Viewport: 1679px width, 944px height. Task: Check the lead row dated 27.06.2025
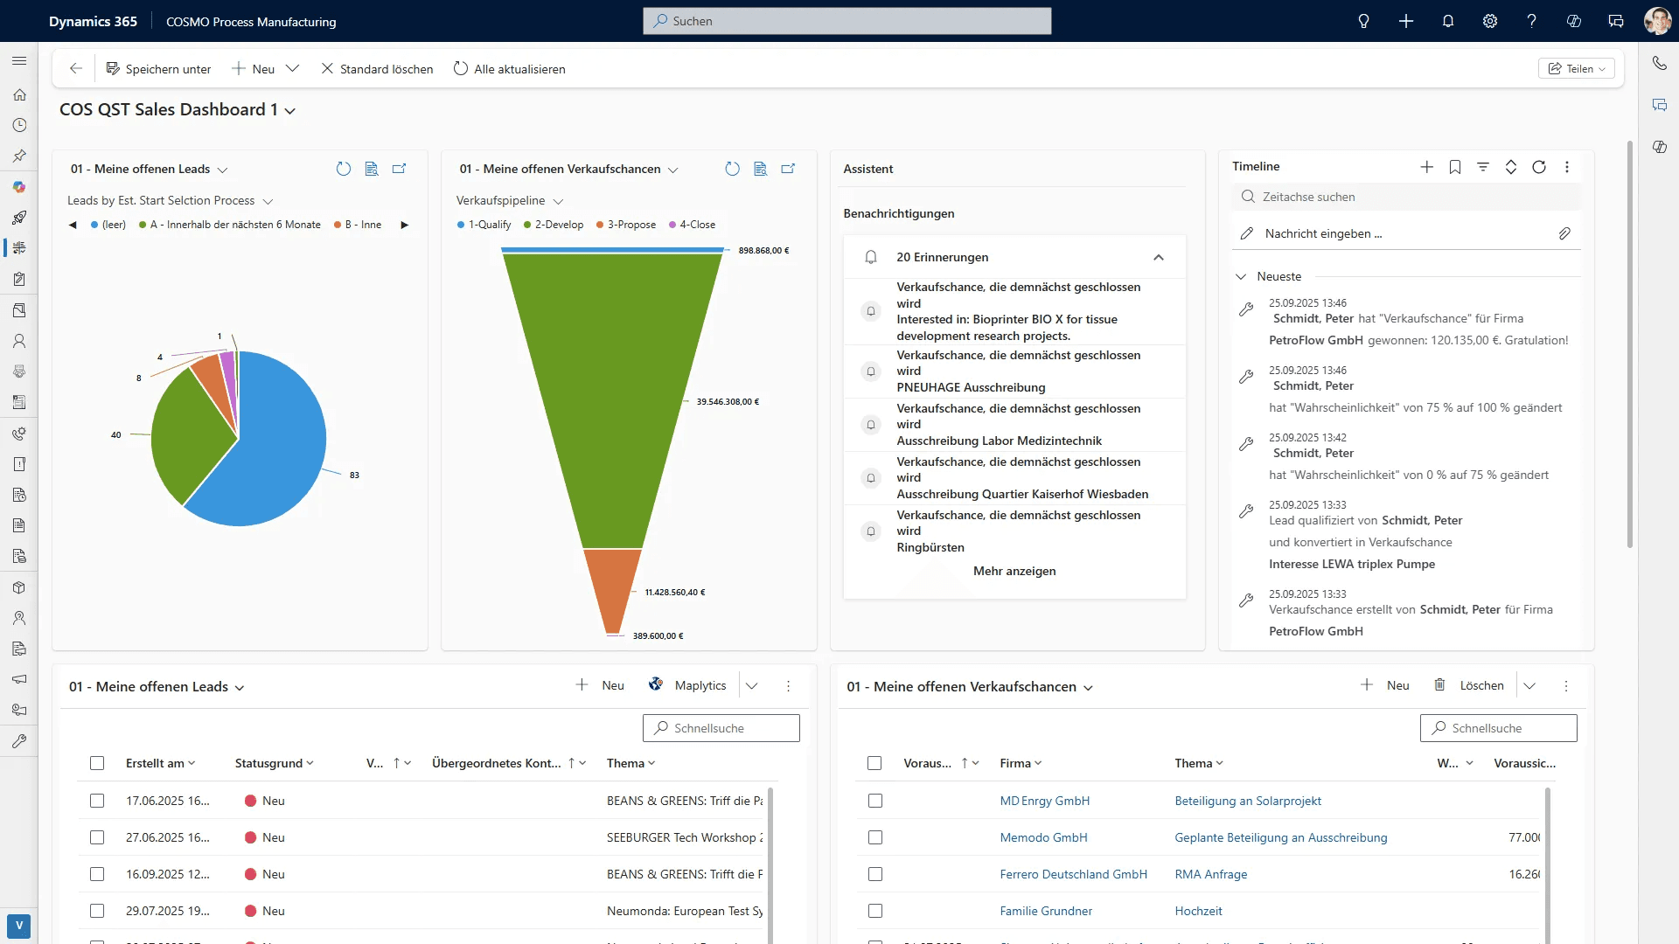point(97,837)
